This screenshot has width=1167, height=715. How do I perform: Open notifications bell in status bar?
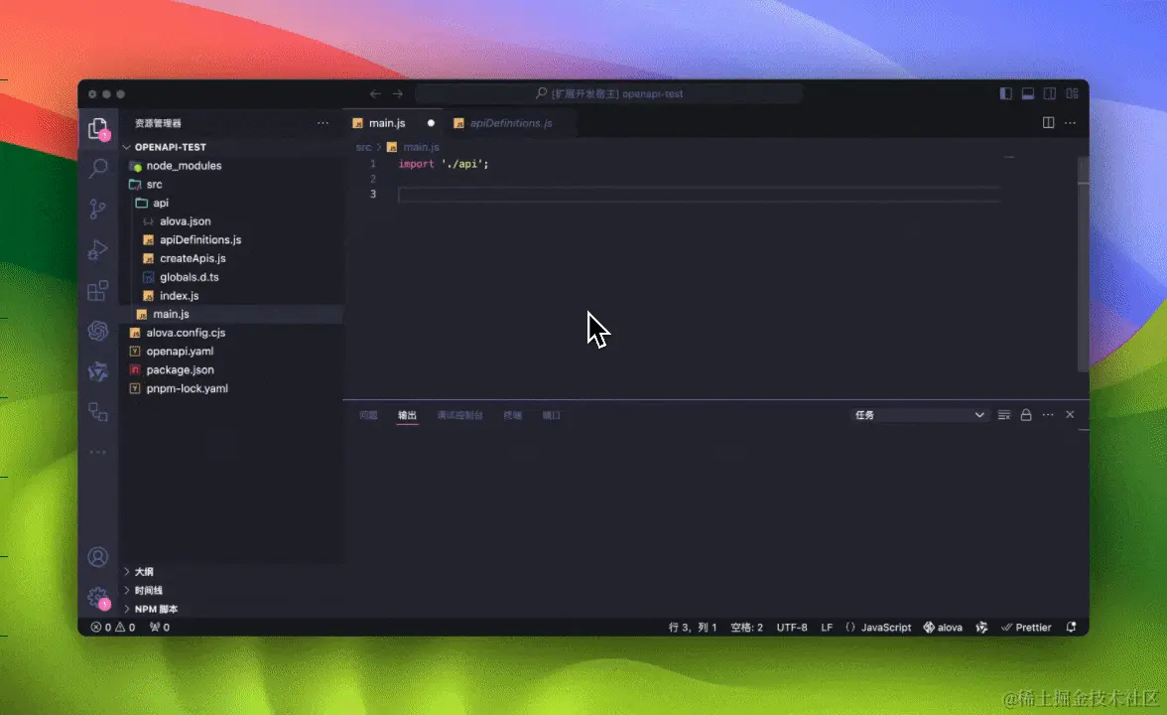(x=1071, y=628)
